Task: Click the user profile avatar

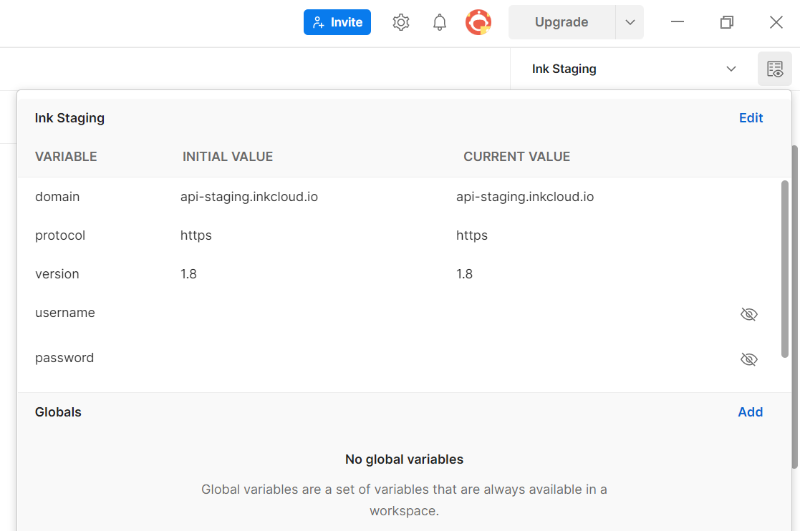Action: 478,22
